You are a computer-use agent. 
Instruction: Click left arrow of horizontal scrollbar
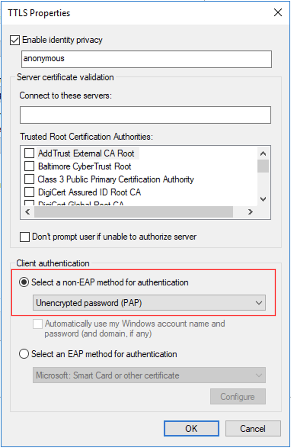point(27,212)
